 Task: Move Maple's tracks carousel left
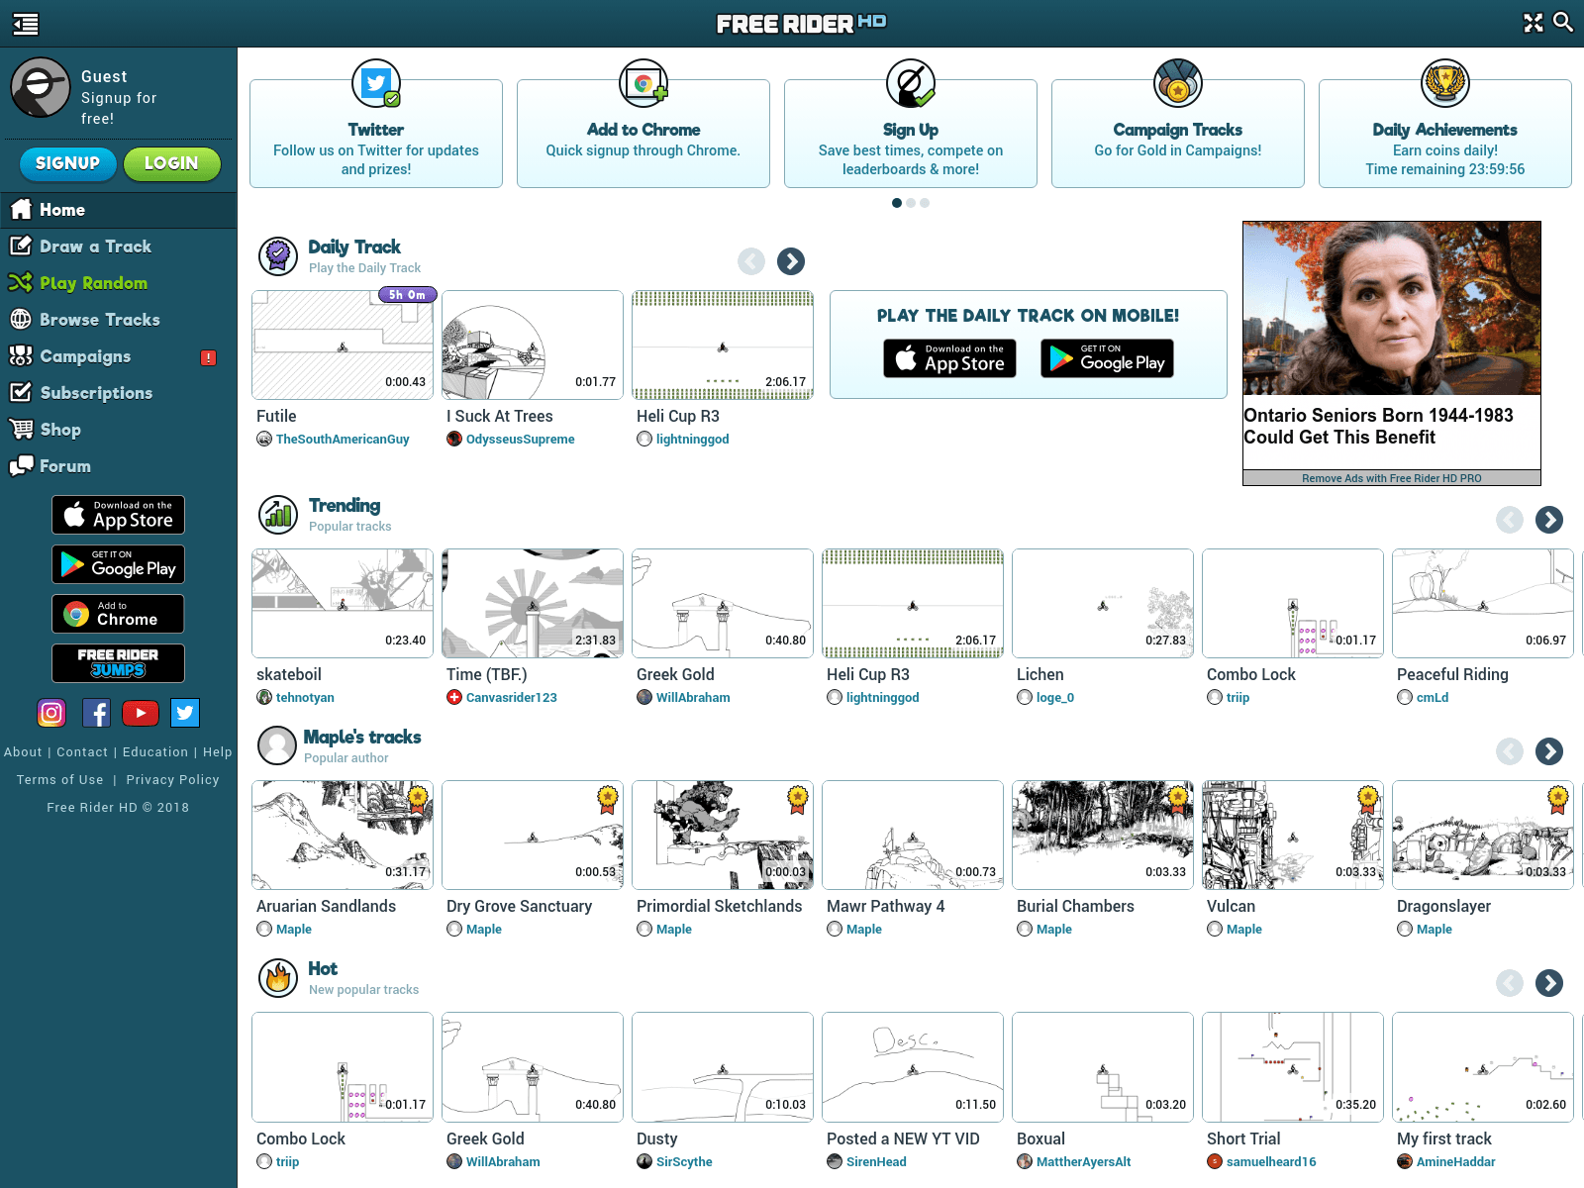point(1510,751)
